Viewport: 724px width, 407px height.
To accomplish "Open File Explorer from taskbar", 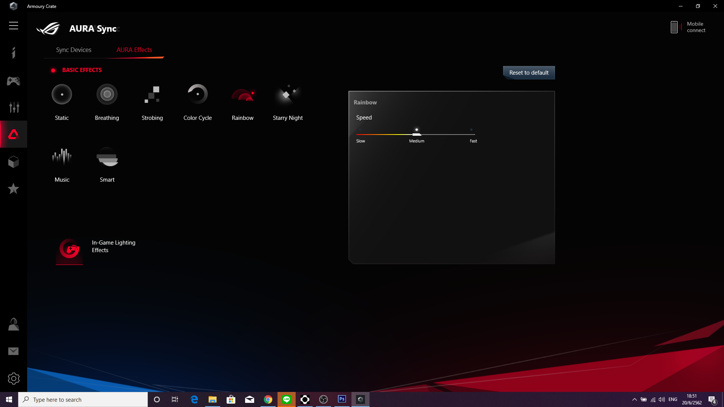I will point(213,399).
